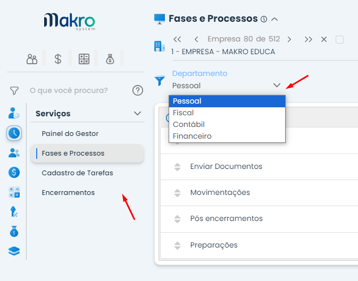Open the Departamento dropdown arrow
This screenshot has width=358, height=281.
coord(277,86)
